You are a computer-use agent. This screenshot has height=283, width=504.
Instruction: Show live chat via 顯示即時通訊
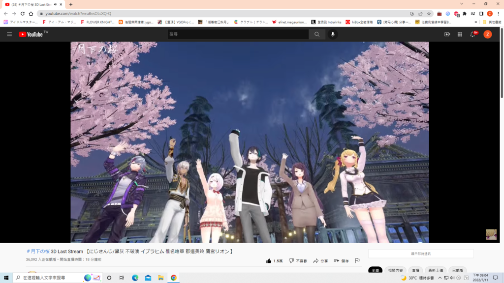[421, 254]
